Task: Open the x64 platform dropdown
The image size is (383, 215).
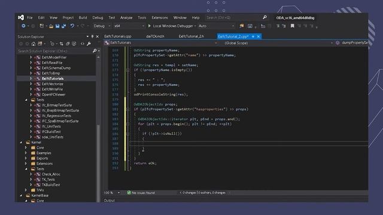Action: tap(129, 26)
